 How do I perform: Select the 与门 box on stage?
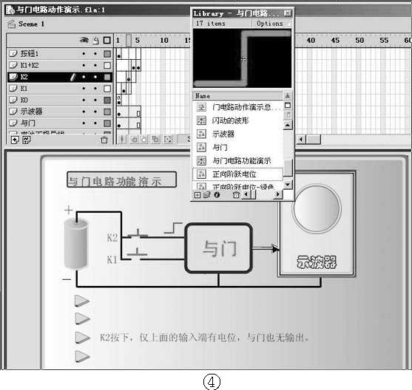pos(219,248)
